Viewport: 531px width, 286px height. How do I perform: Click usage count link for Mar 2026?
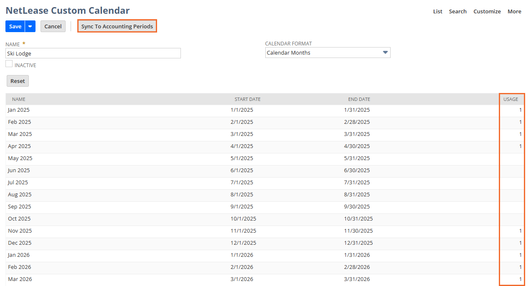(x=520, y=279)
